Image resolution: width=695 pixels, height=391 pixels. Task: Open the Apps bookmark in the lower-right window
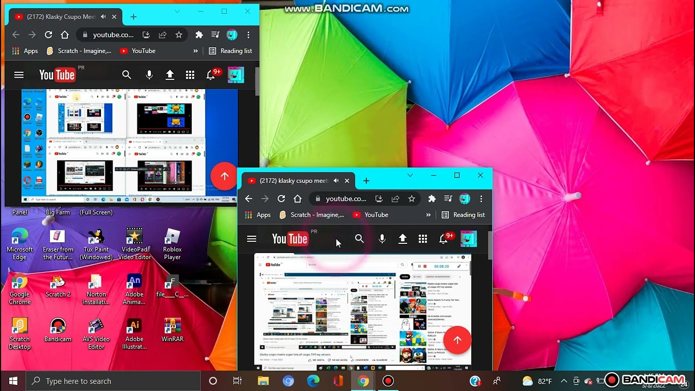[258, 215]
